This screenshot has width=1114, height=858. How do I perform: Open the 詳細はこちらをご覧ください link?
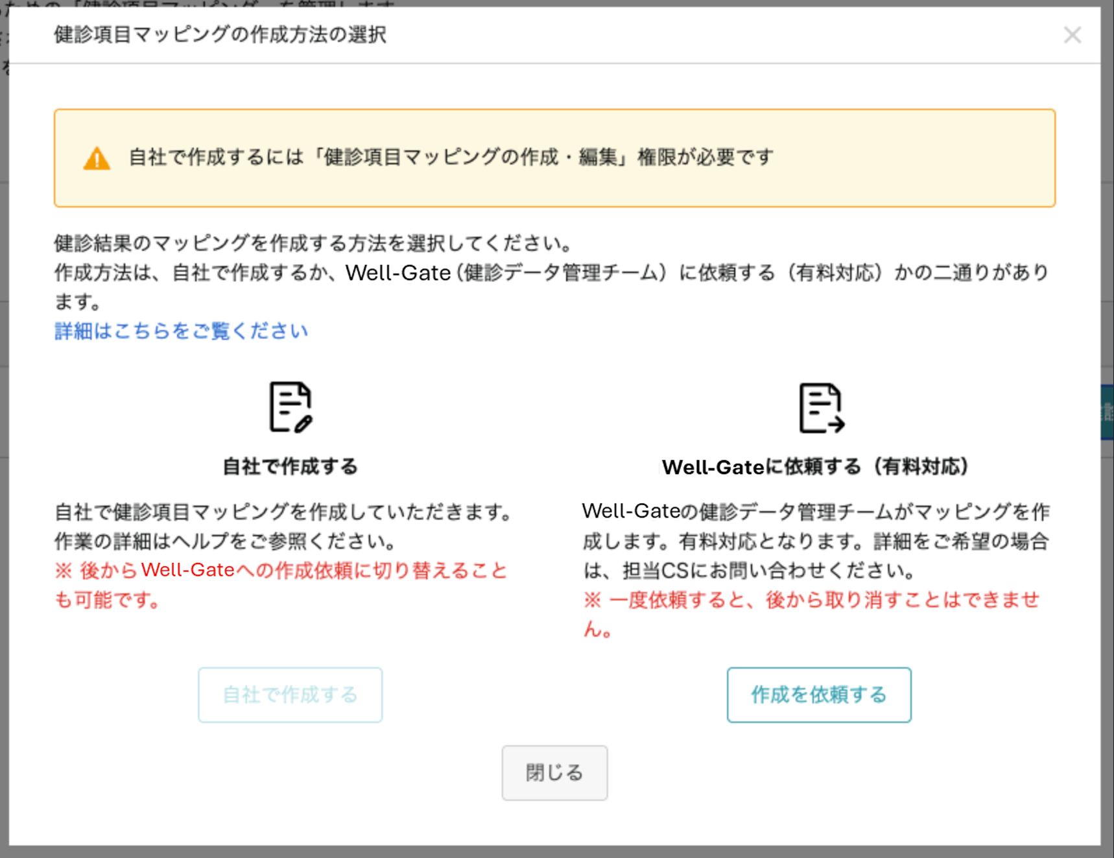[x=181, y=331]
